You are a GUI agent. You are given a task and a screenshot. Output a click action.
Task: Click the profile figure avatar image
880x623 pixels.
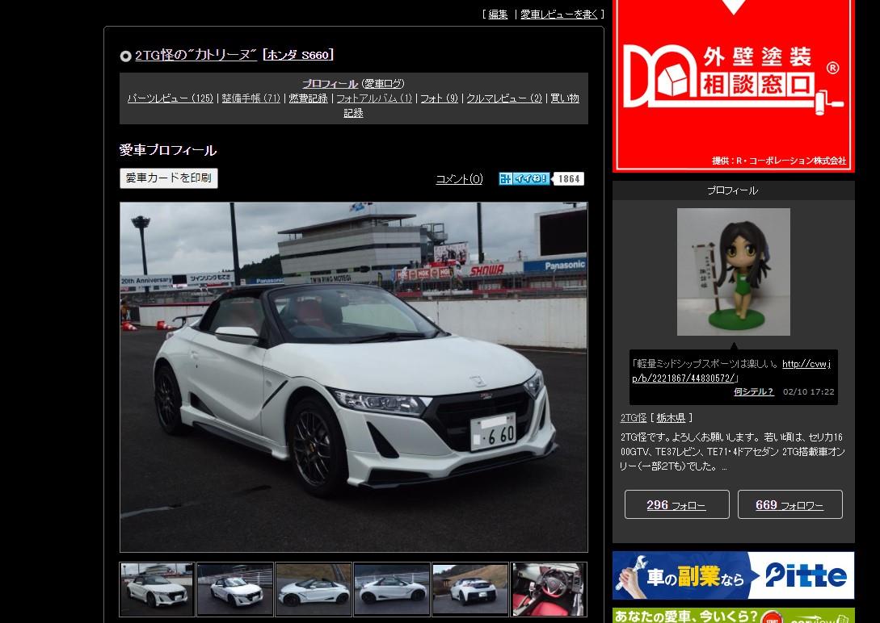click(734, 272)
